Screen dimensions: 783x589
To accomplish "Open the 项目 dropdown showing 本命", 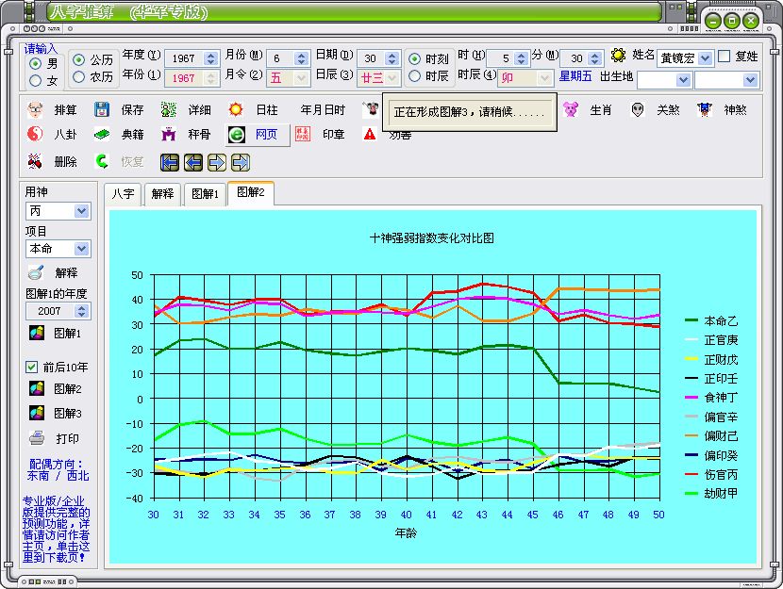I will pyautogui.click(x=81, y=249).
